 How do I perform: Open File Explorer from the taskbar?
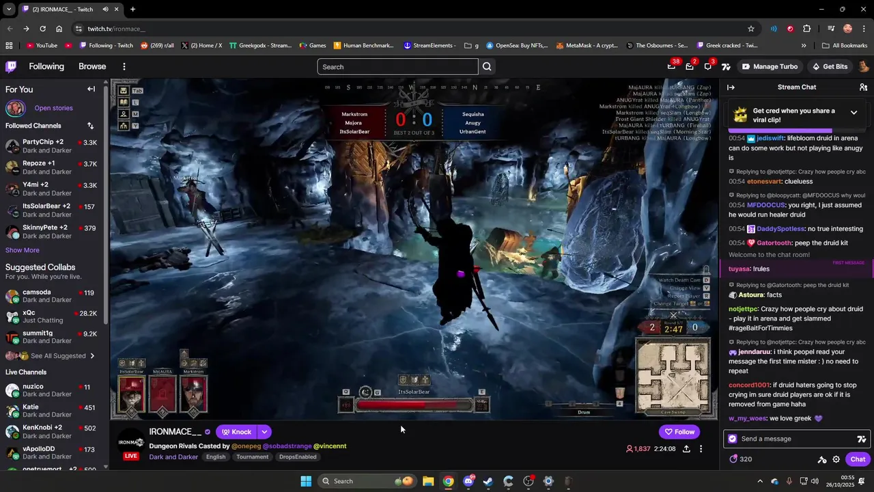[428, 481]
